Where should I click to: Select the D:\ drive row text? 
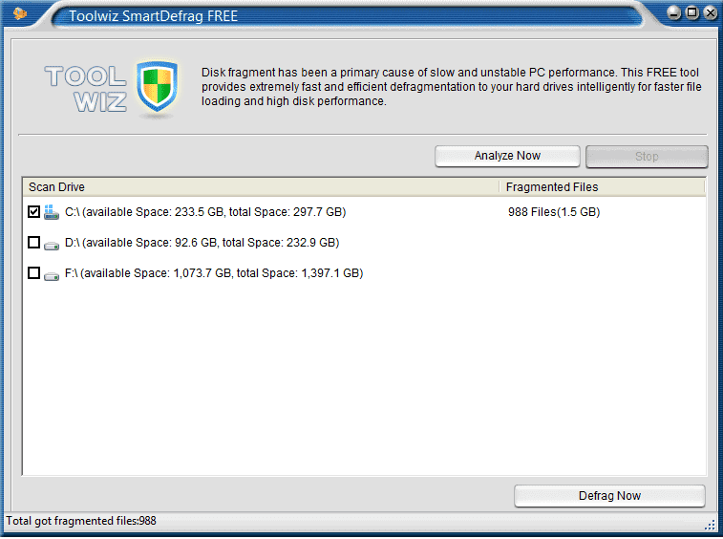202,243
